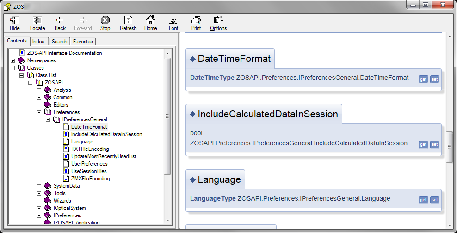Follow the LanguageType link

tap(213, 199)
